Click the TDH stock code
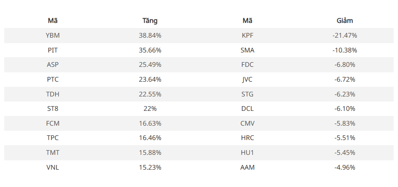 tap(53, 94)
